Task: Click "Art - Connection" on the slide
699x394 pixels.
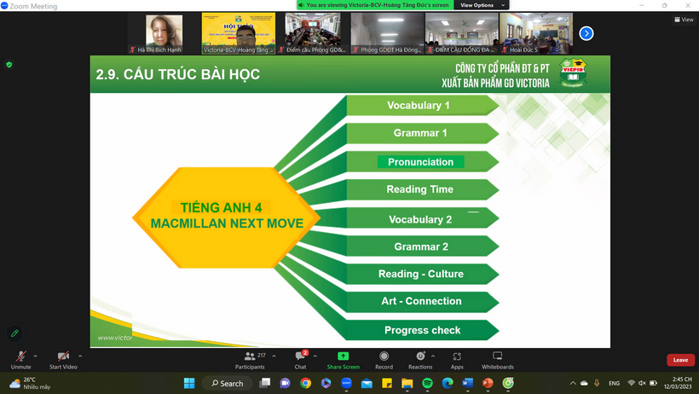Action: click(421, 301)
